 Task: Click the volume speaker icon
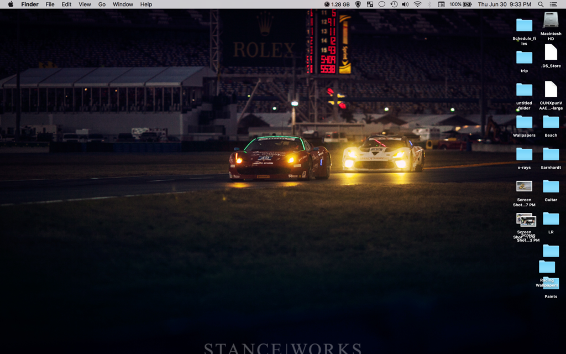405,4
